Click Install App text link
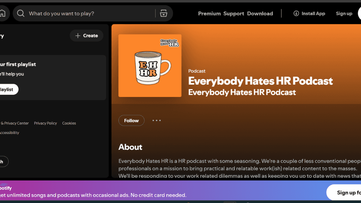 tap(313, 14)
